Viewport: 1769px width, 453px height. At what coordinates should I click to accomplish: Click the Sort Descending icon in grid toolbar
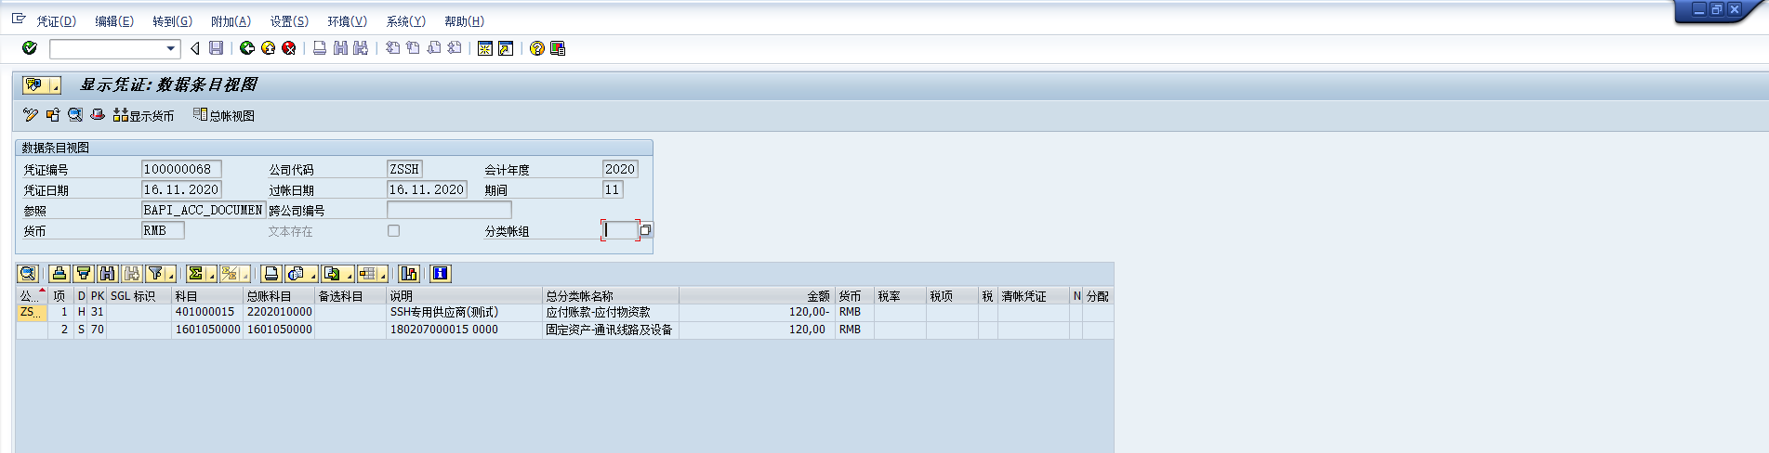click(84, 273)
